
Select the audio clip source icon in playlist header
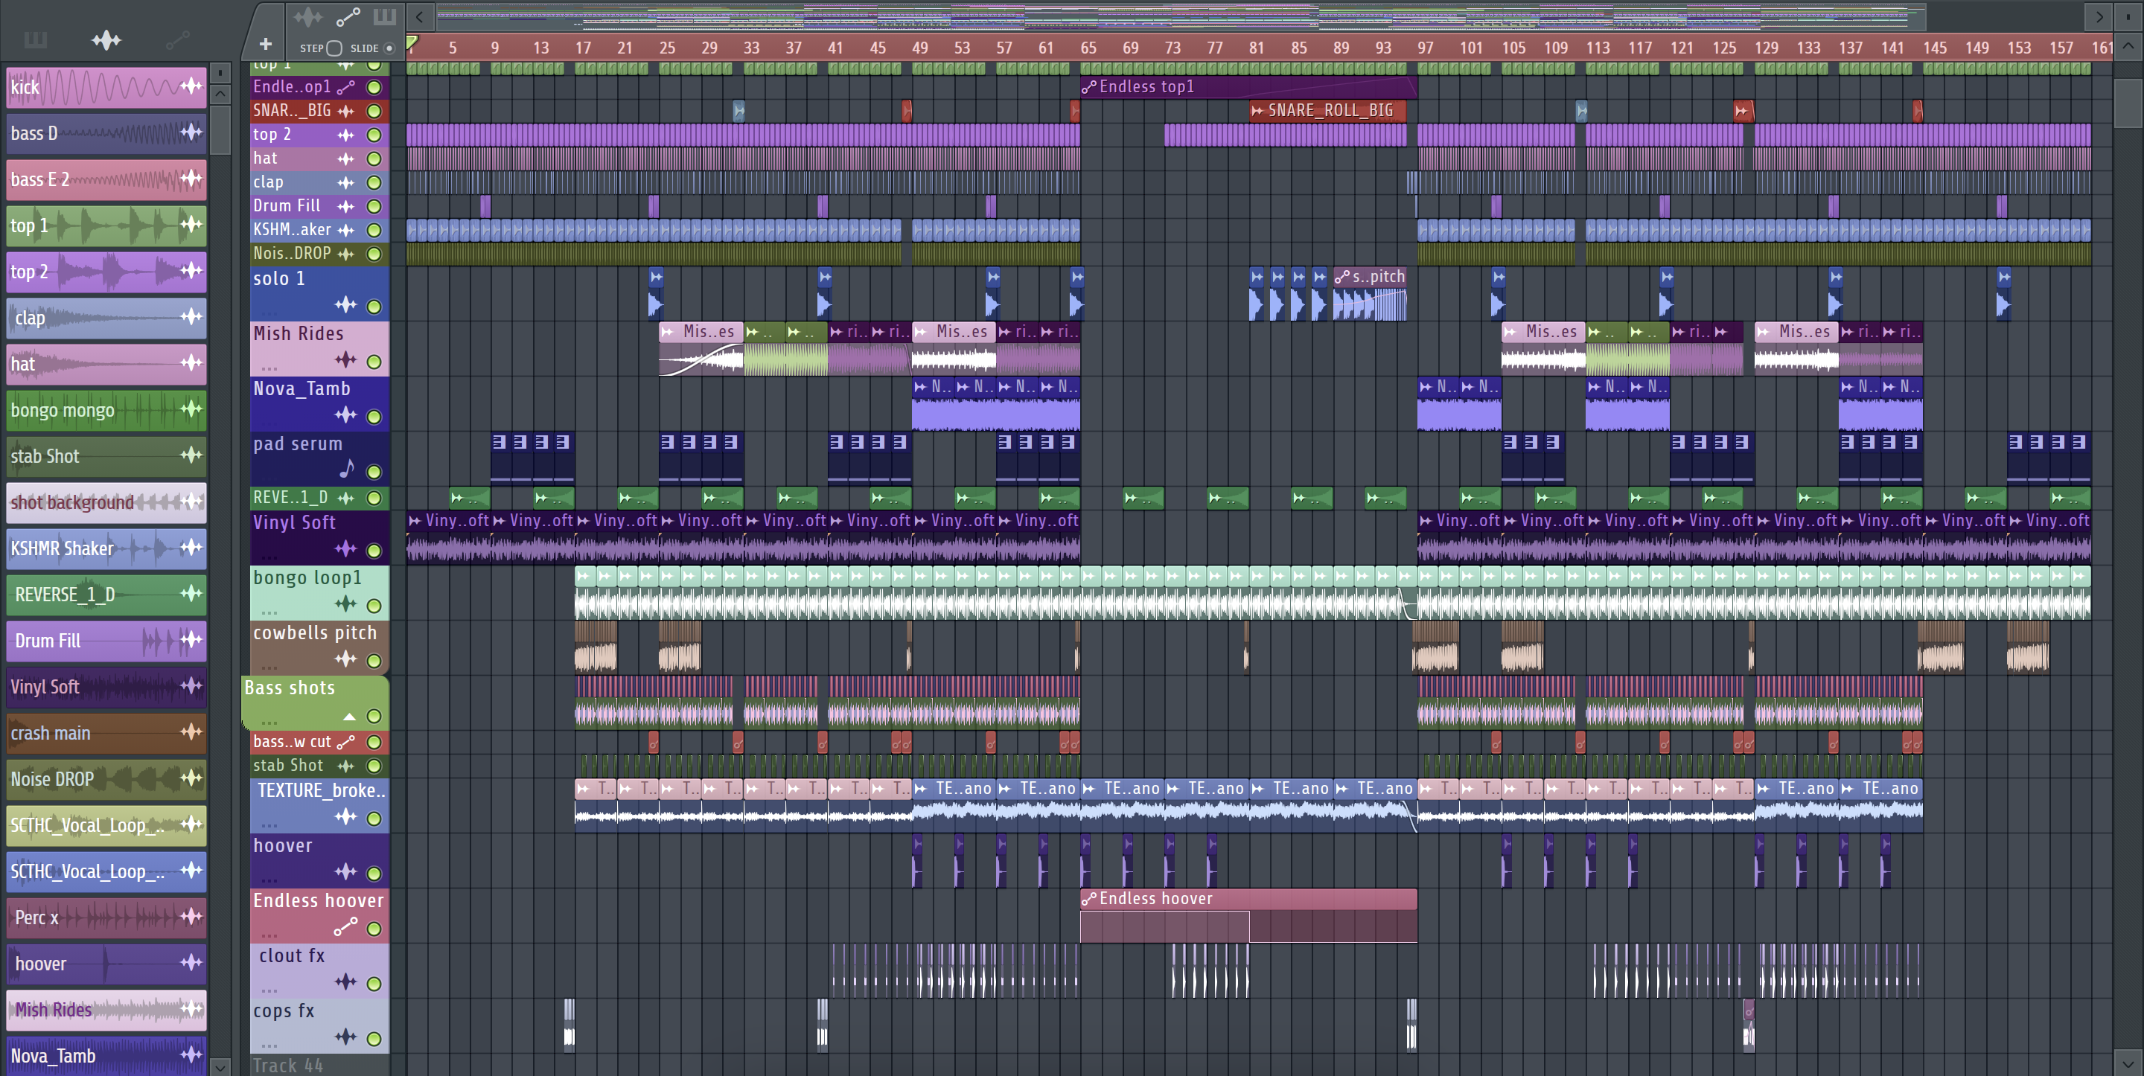coord(307,16)
